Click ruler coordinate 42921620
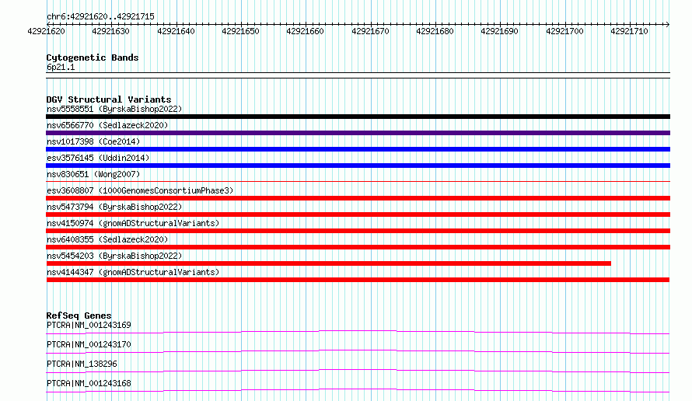This screenshot has height=401, width=692. [x=46, y=31]
